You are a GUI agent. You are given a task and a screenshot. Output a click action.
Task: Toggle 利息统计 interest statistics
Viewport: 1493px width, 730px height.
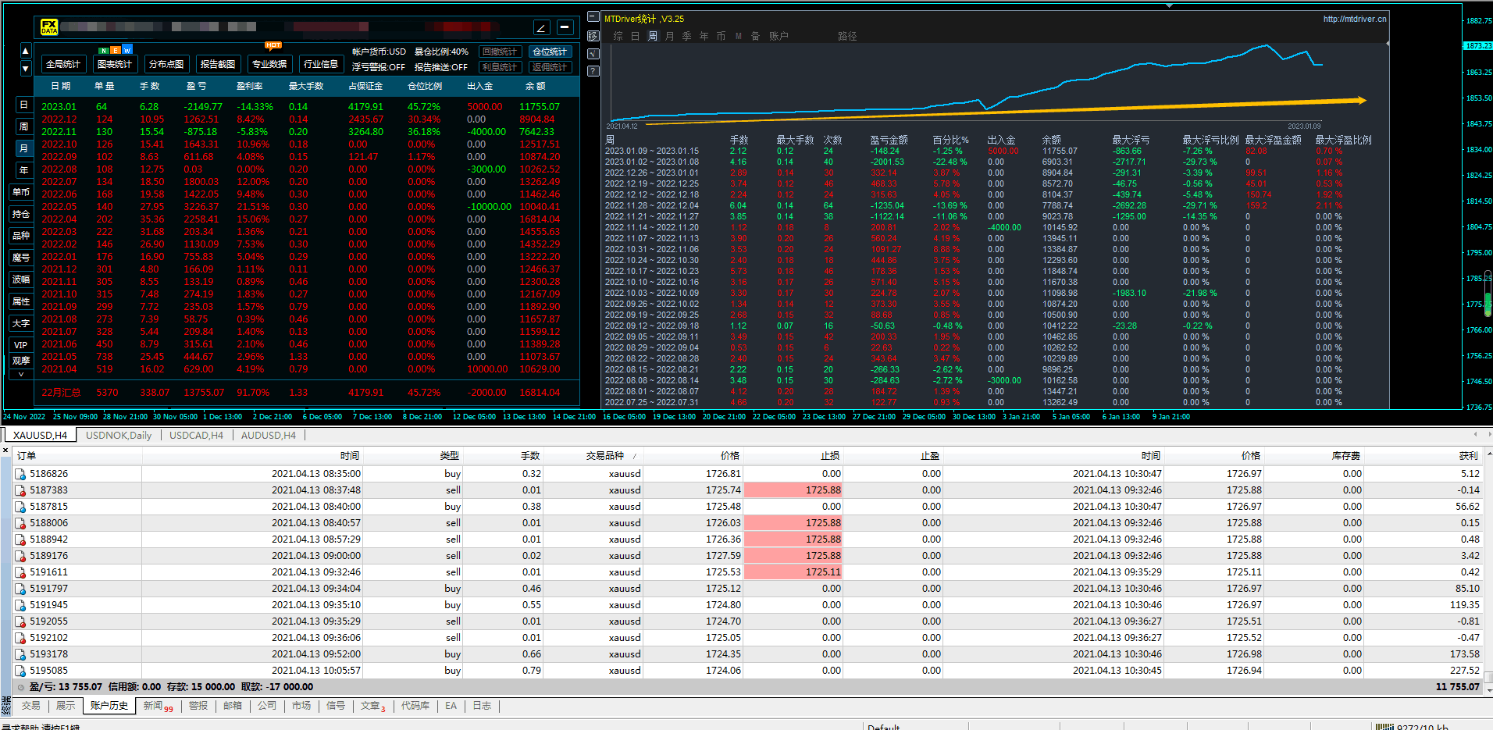(x=500, y=67)
